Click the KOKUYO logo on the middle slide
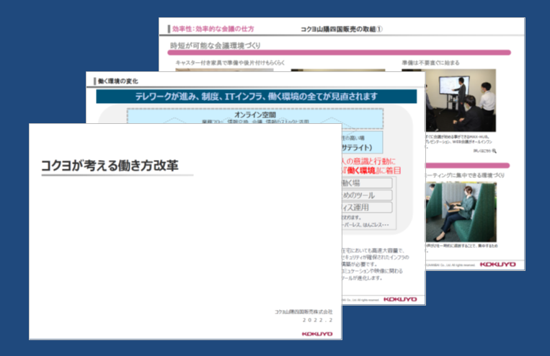This screenshot has width=550, height=356. [400, 299]
